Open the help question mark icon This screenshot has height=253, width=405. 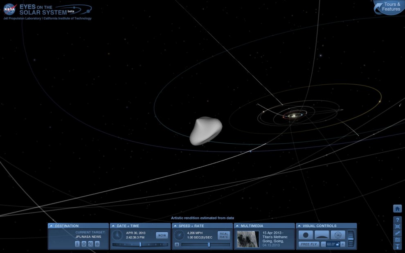tap(398, 220)
